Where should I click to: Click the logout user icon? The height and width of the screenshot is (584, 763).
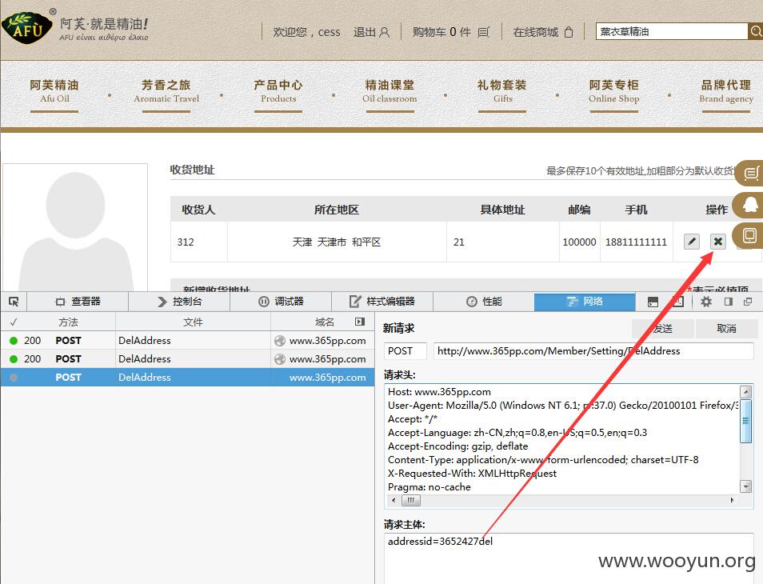385,32
